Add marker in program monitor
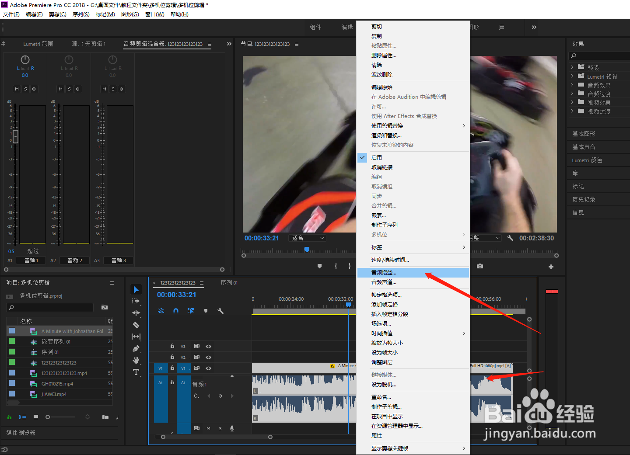This screenshot has height=455, width=630. 319,266
